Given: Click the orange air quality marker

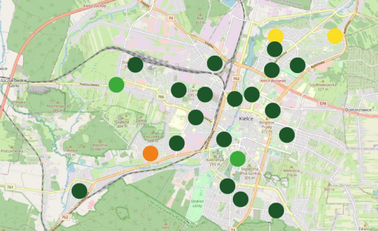Looking at the screenshot, I should (151, 154).
